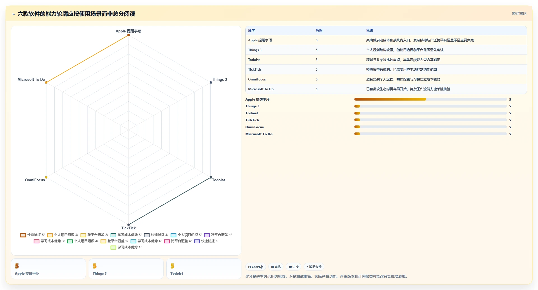Click the 数据 column header
This screenshot has width=538, height=290.
point(319,31)
